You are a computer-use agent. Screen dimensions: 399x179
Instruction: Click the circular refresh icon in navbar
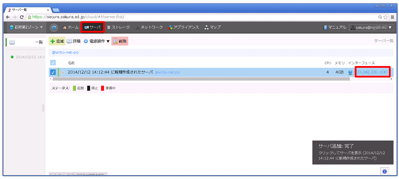pos(54,27)
